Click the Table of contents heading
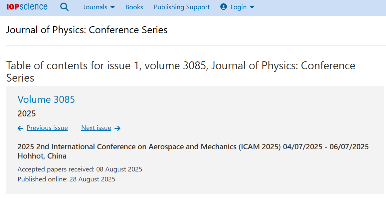 (x=181, y=72)
